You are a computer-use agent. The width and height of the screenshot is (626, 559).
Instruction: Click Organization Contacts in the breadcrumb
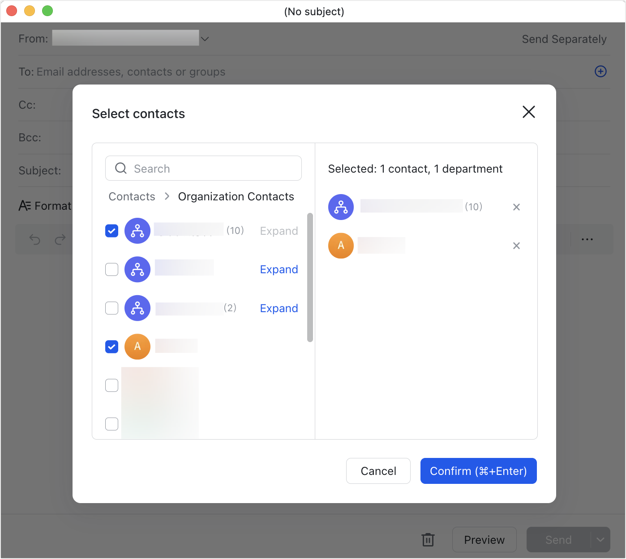(236, 196)
